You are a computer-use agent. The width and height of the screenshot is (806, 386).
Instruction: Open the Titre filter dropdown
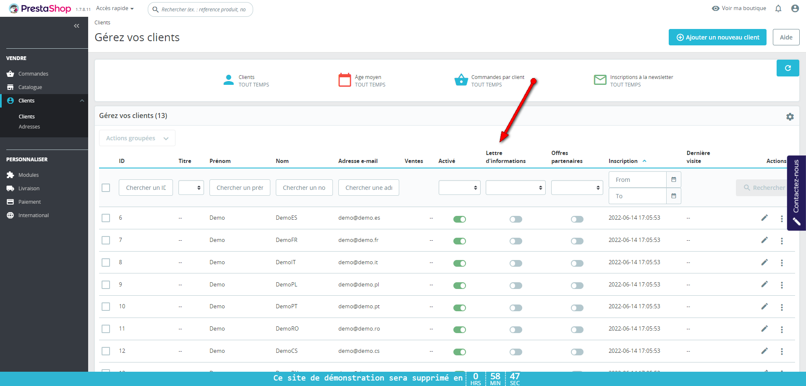pos(191,188)
